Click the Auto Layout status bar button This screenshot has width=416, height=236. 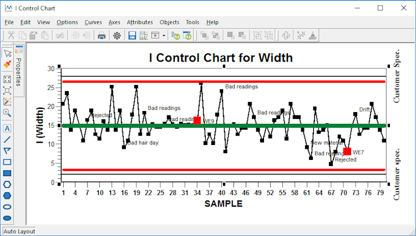point(19,231)
